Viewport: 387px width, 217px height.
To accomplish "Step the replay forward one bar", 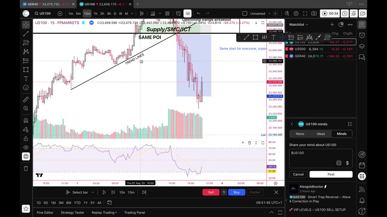I will 113,192.
